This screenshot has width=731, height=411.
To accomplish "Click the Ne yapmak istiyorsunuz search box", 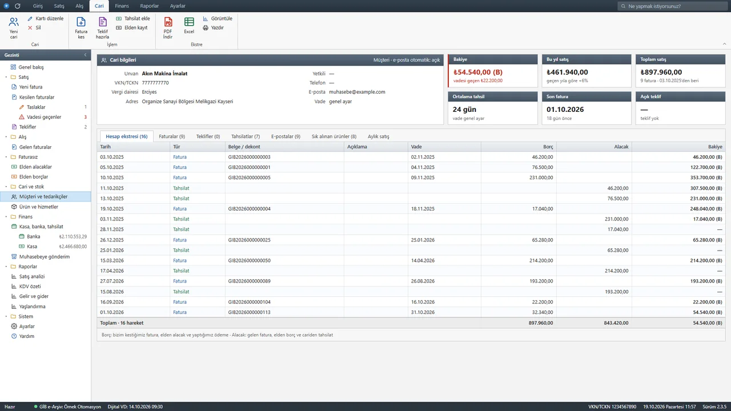I will click(673, 6).
